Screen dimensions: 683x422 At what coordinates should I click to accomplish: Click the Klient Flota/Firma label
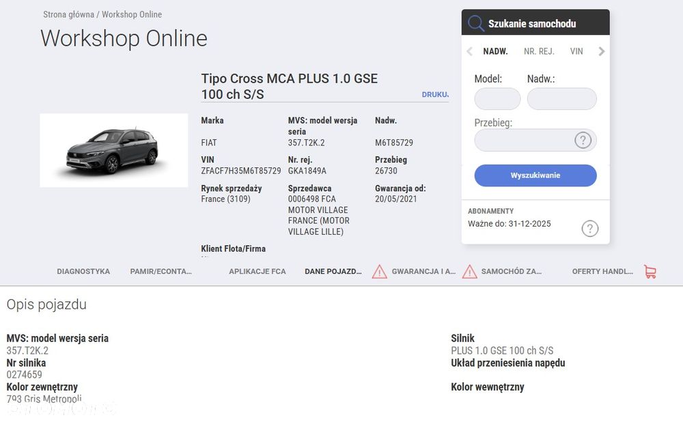point(233,249)
